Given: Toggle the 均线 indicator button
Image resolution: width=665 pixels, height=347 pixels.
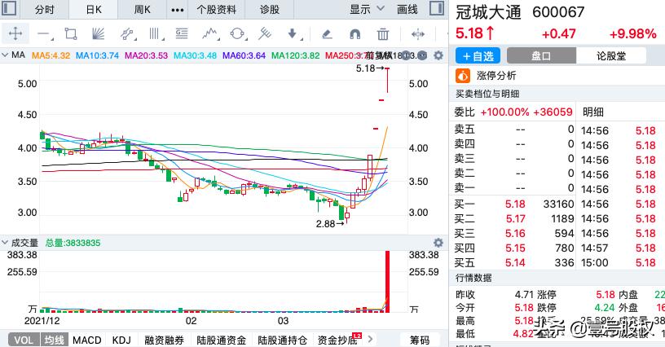Looking at the screenshot, I should [55, 340].
